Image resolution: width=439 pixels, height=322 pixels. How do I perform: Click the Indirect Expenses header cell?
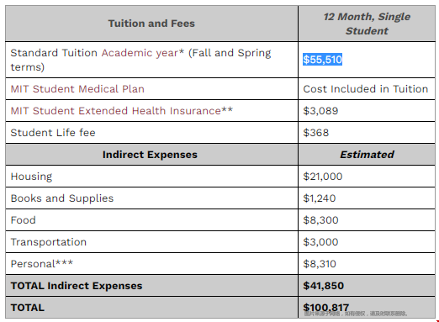[151, 155]
